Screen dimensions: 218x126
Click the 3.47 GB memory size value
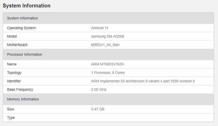point(98,109)
